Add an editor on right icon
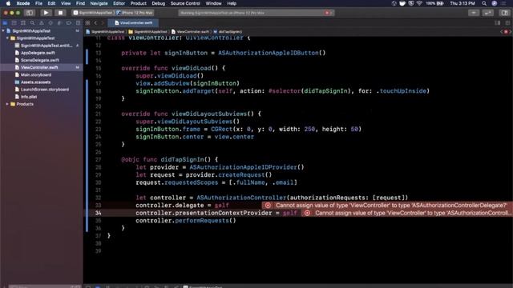The image size is (513, 288). tap(507, 23)
